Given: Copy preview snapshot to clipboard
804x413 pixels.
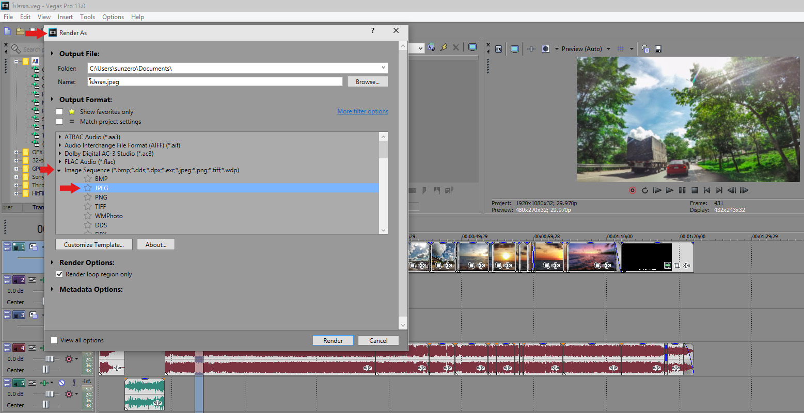Looking at the screenshot, I should click(645, 48).
